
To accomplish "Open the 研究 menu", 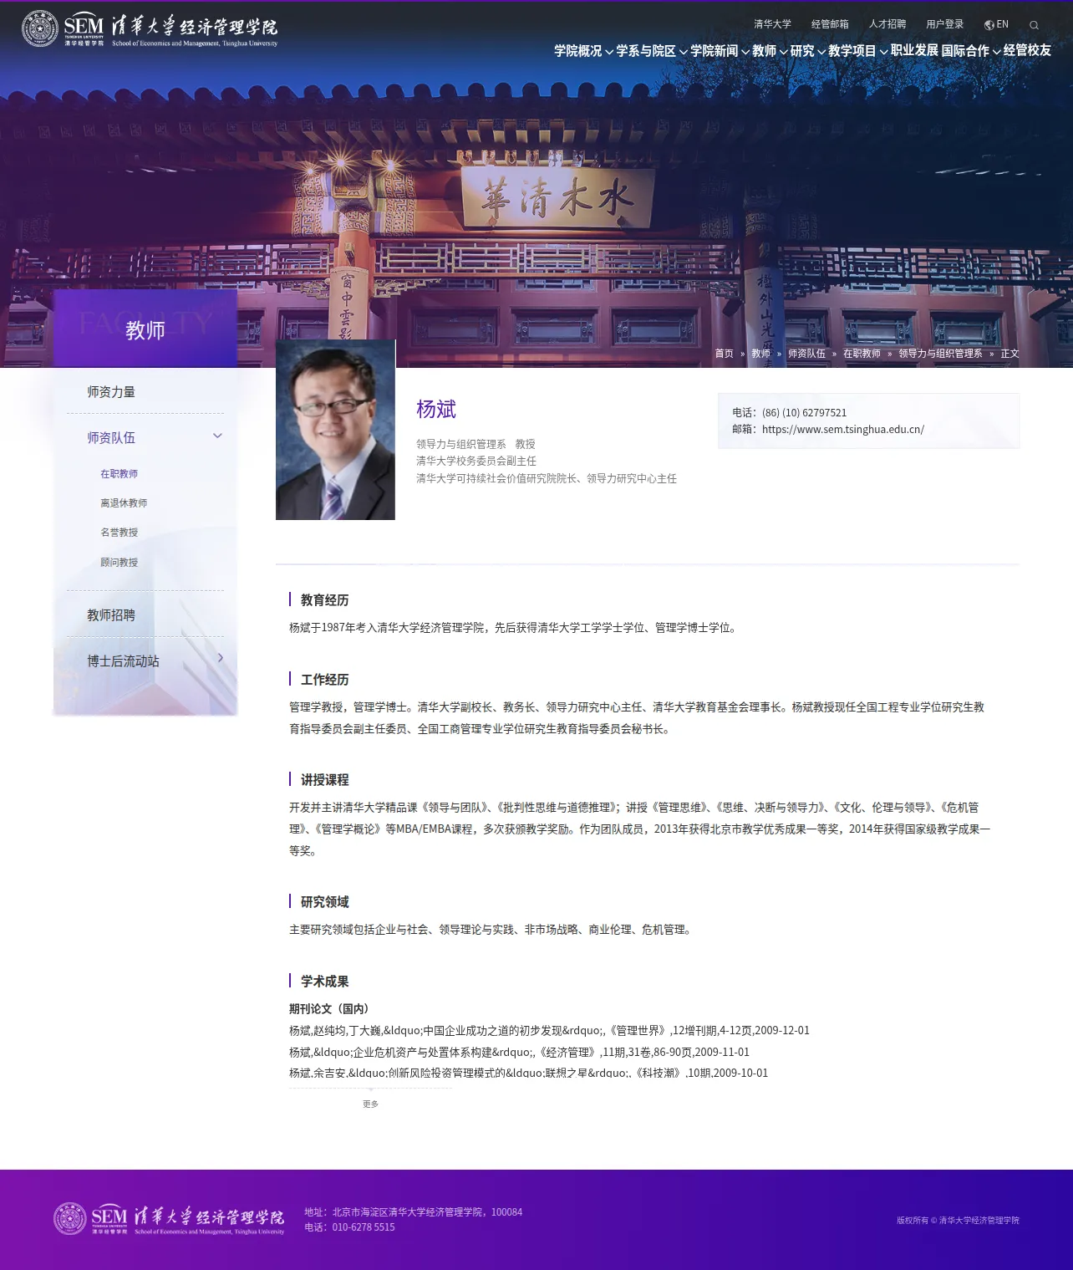I will tap(802, 51).
